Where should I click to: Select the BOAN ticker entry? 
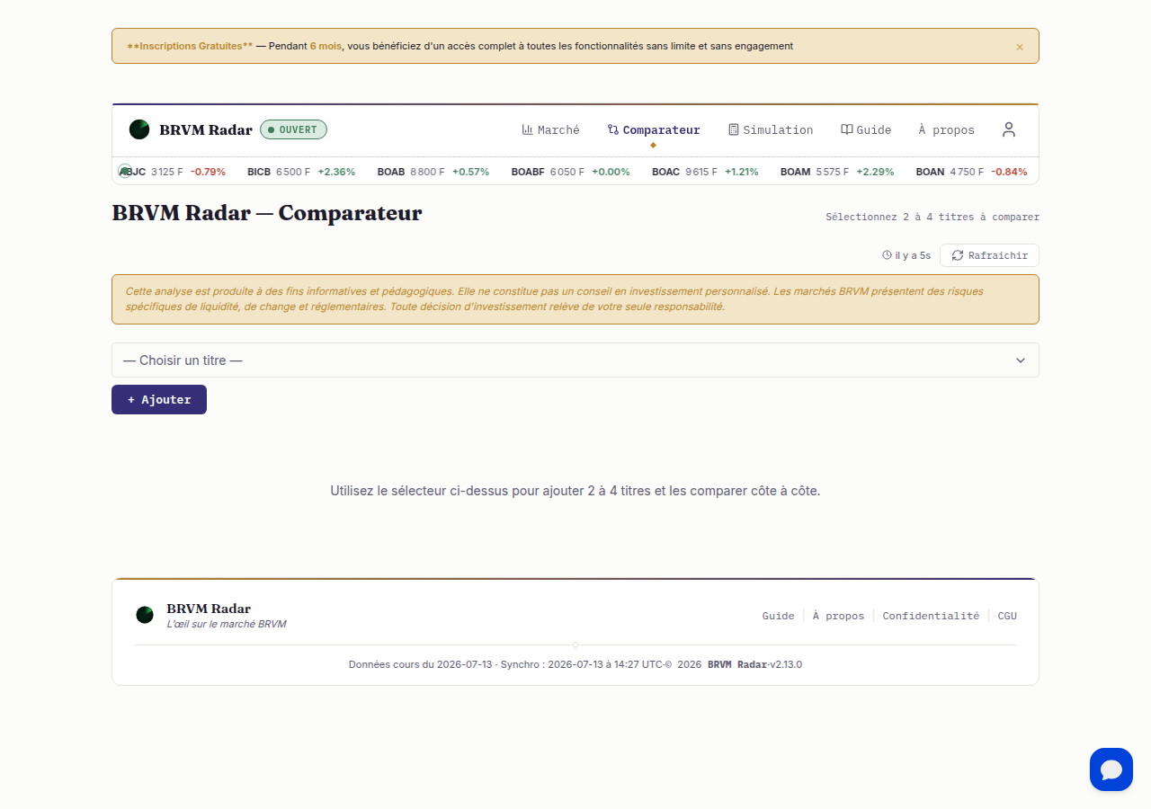point(971,172)
